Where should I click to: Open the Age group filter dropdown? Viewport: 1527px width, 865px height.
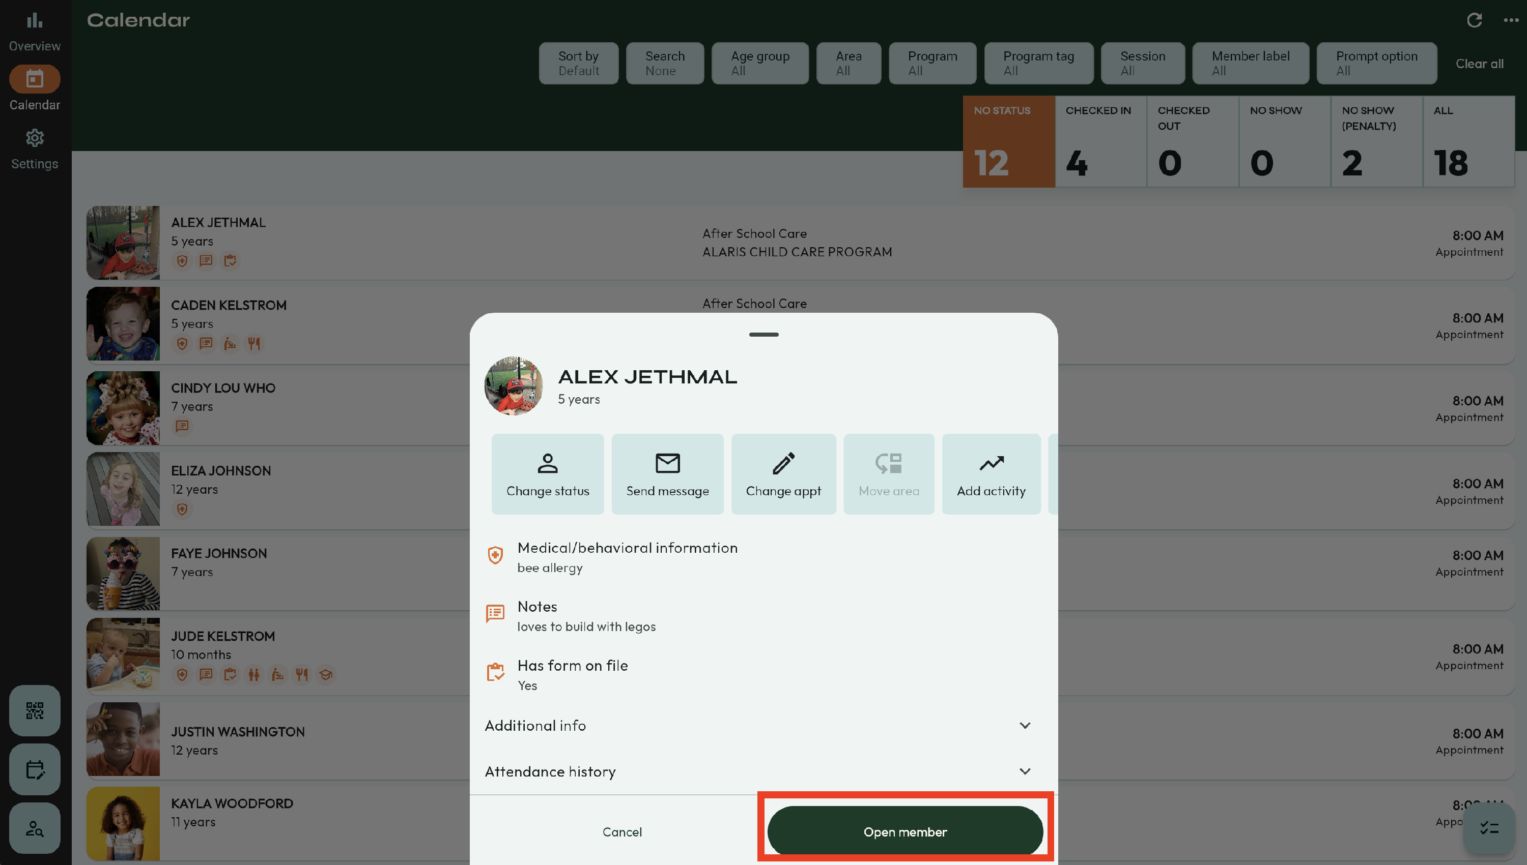pyautogui.click(x=759, y=63)
